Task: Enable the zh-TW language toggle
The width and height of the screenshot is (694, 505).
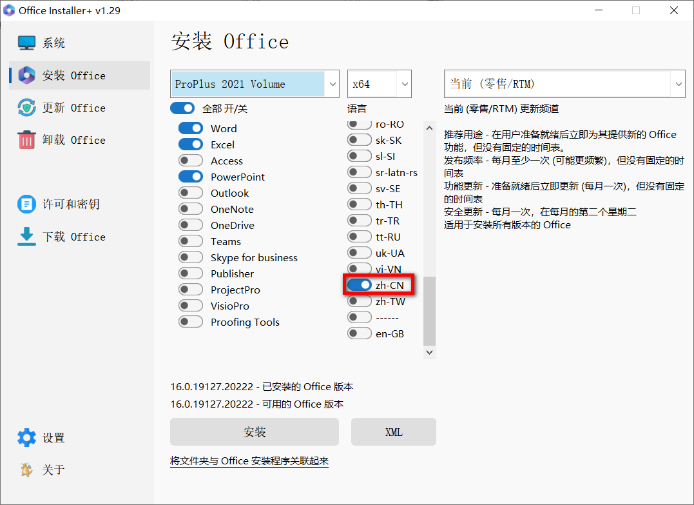Action: (x=360, y=301)
